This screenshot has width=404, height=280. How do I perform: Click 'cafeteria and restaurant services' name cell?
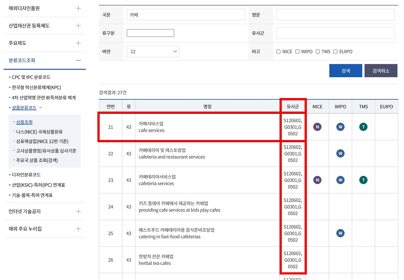pos(207,154)
